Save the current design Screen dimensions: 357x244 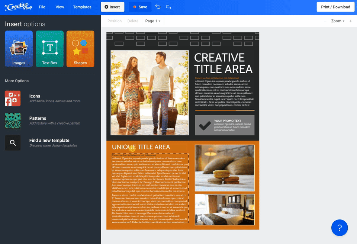coord(140,7)
